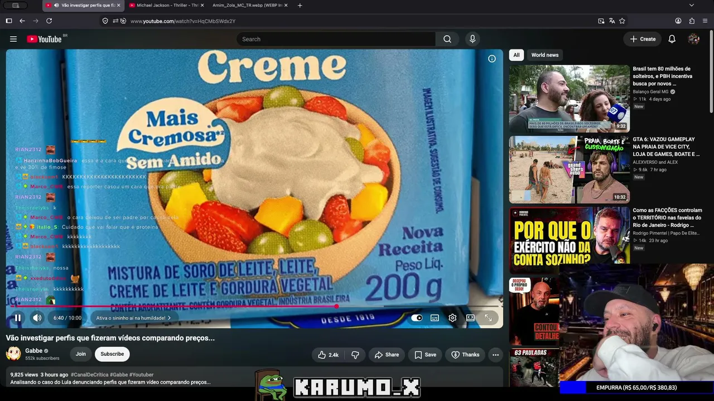Mute the video volume
This screenshot has width=714, height=401.
(37, 318)
